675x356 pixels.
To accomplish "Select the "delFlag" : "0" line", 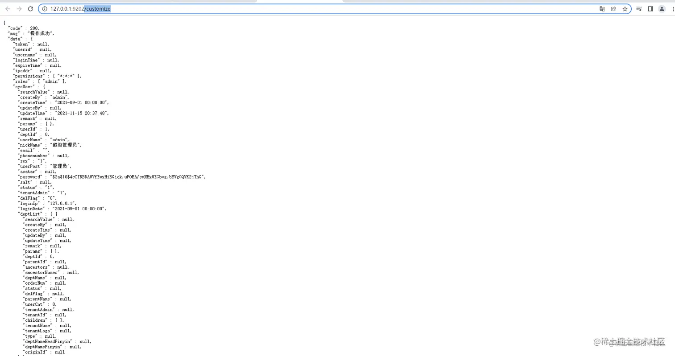I will pyautogui.click(x=37, y=198).
